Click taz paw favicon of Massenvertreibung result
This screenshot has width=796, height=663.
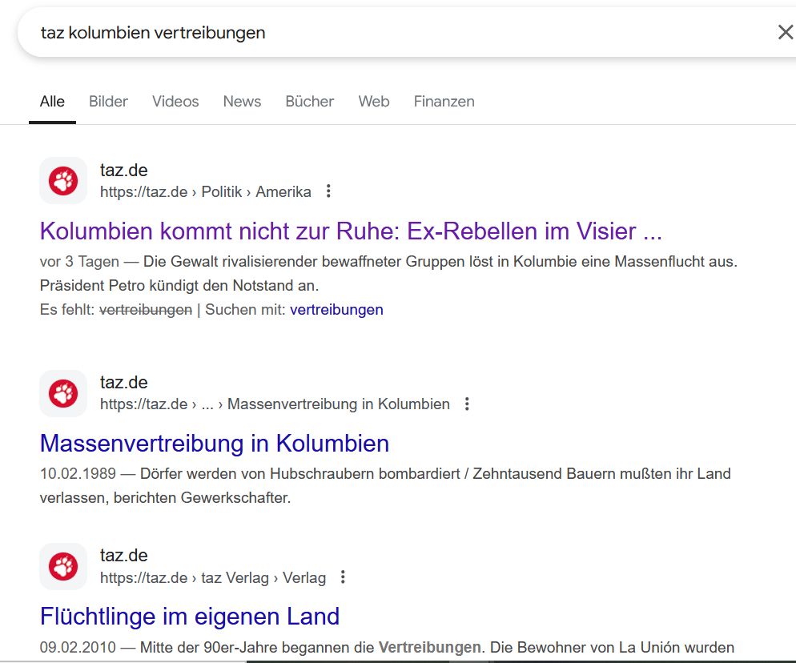pos(63,393)
